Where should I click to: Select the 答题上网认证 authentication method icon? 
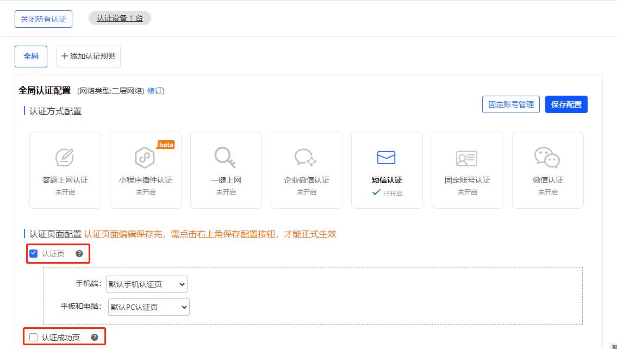[65, 158]
